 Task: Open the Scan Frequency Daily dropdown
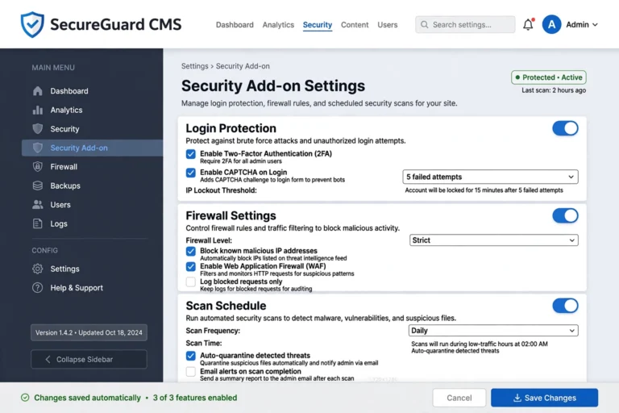(493, 331)
